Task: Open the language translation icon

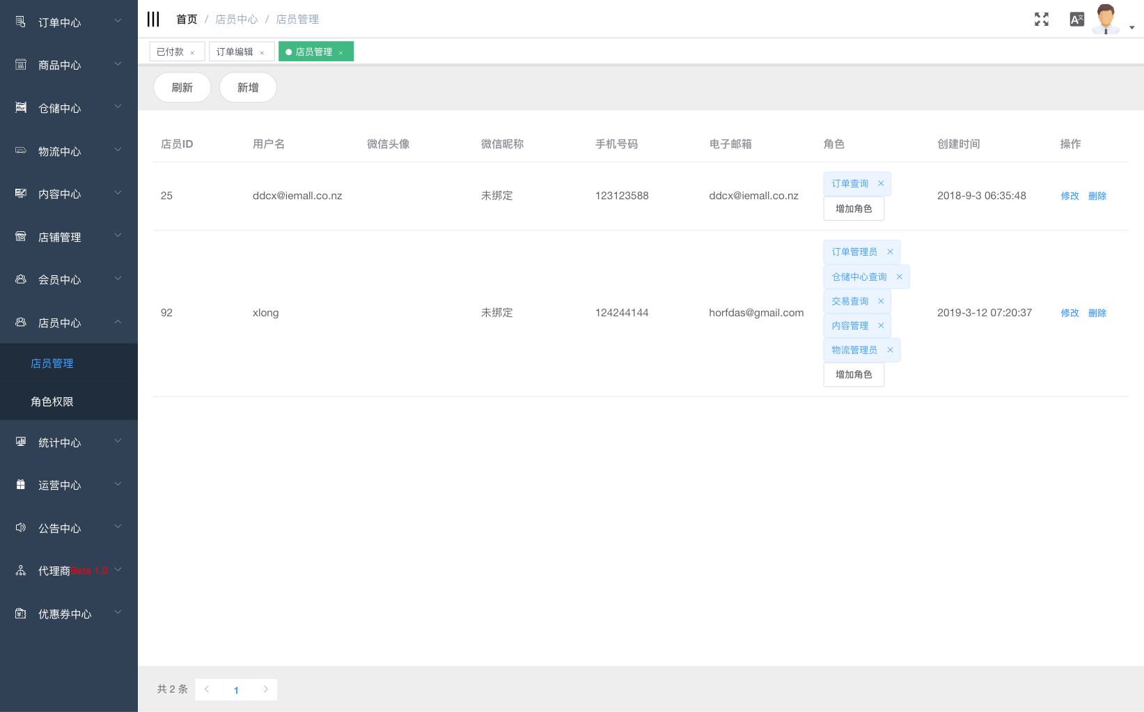Action: [1076, 20]
